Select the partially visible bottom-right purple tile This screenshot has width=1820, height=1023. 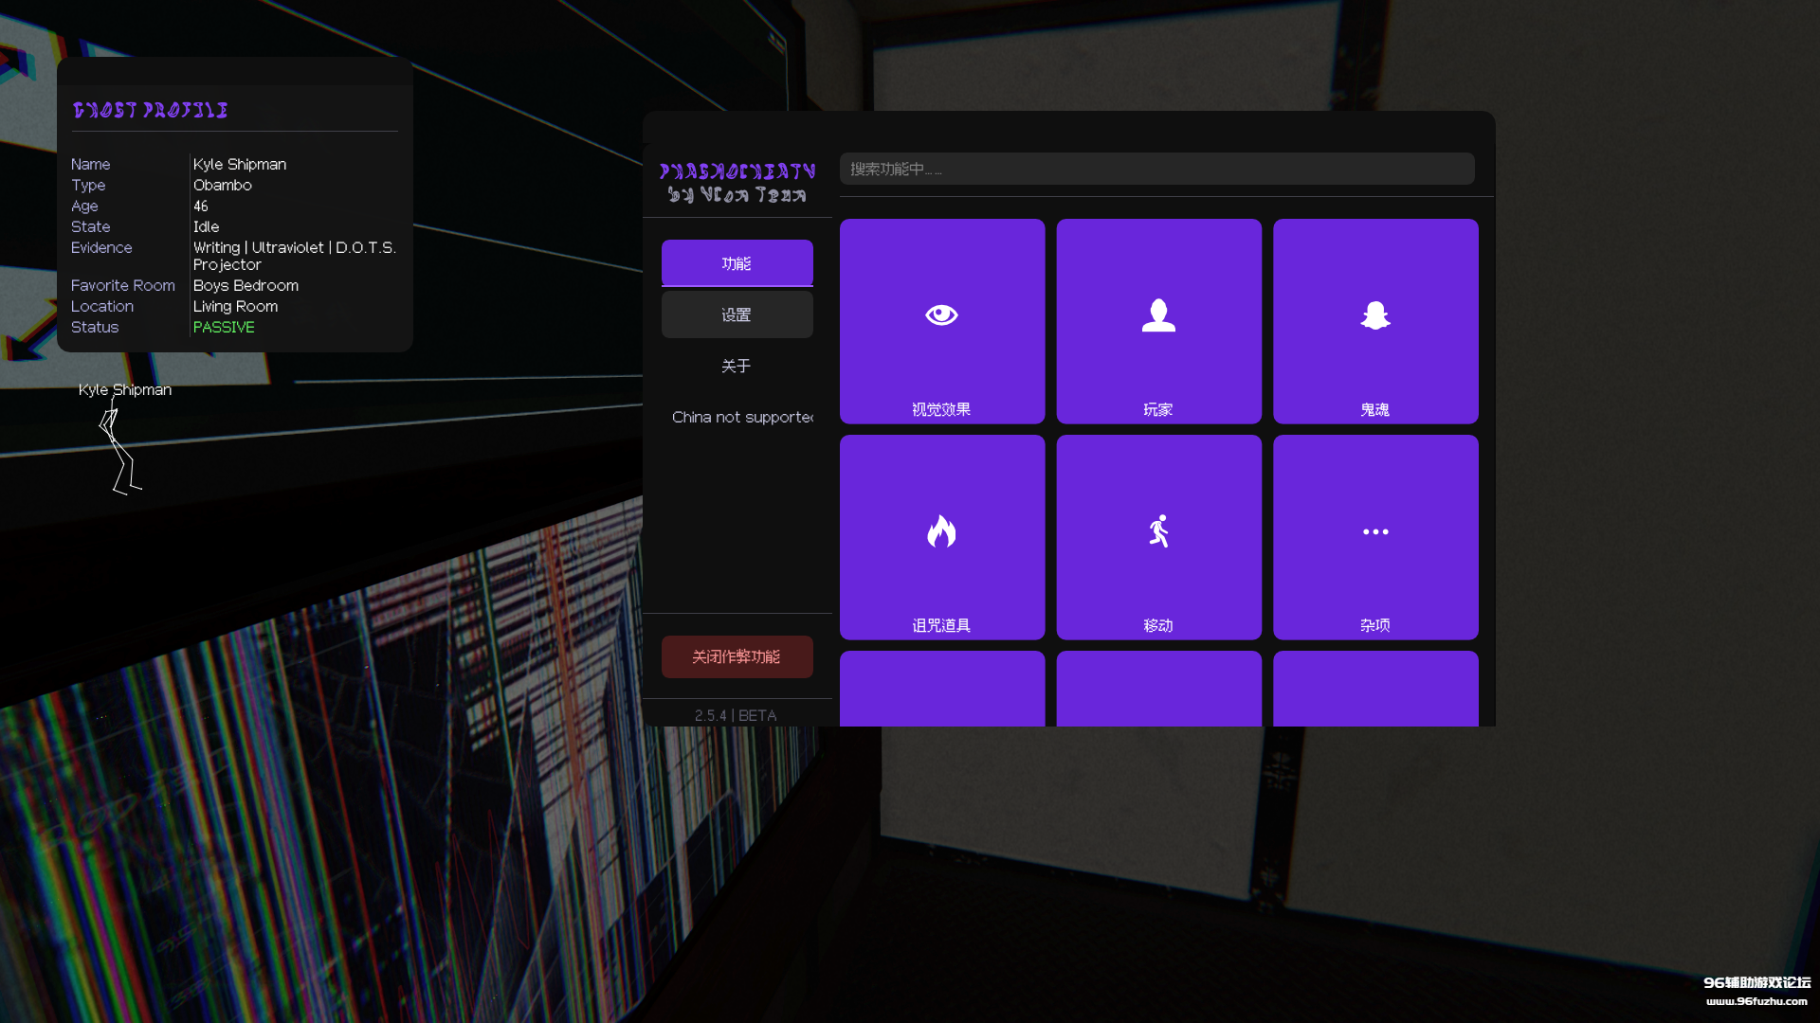1374,689
